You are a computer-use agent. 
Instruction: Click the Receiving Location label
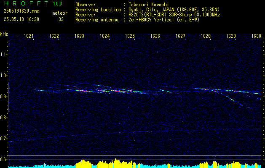(x=98, y=10)
